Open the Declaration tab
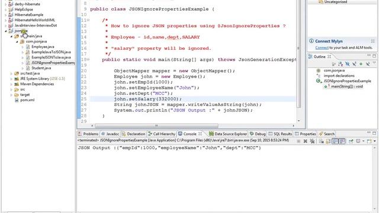Image resolution: width=379 pixels, height=213 pixels. (x=133, y=134)
